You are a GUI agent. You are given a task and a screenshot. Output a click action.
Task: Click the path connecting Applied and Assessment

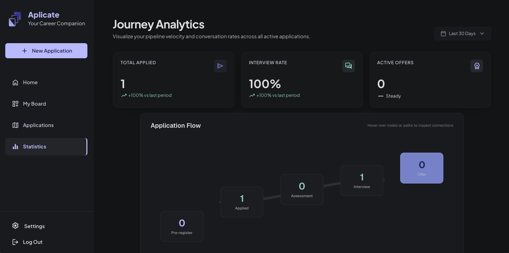click(x=272, y=198)
